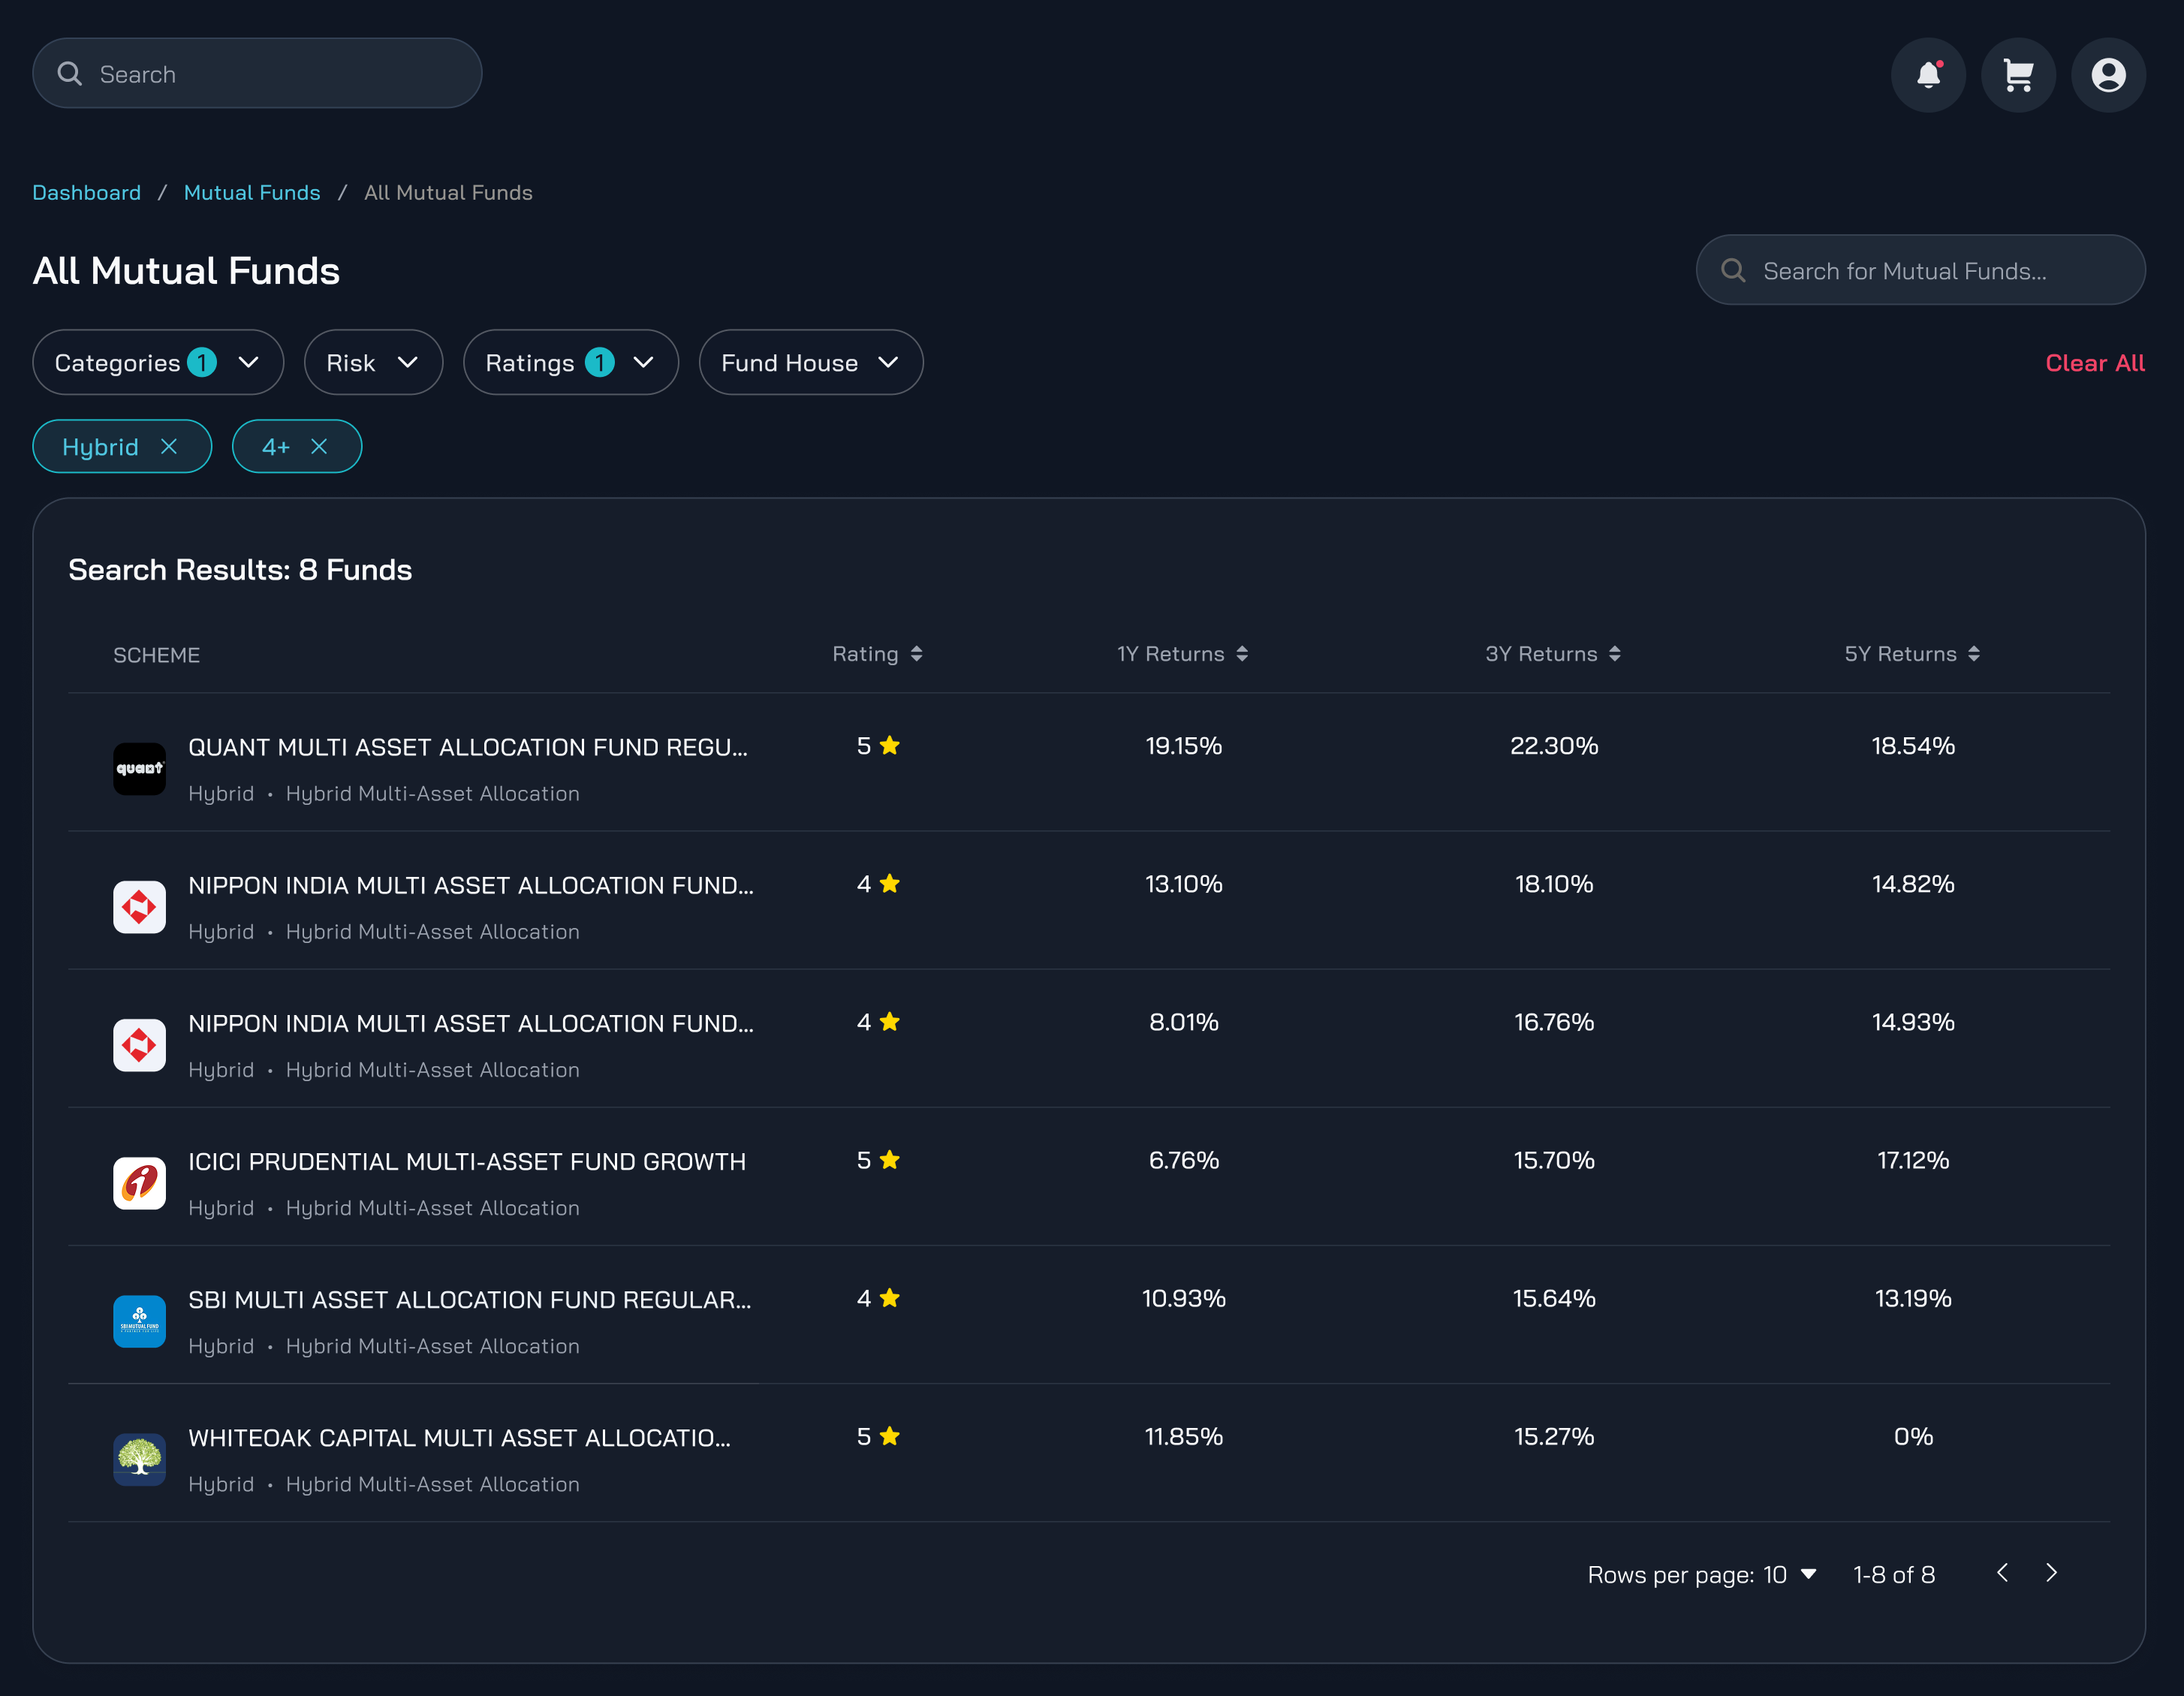Open the notifications bell
The height and width of the screenshot is (1696, 2184).
1928,75
